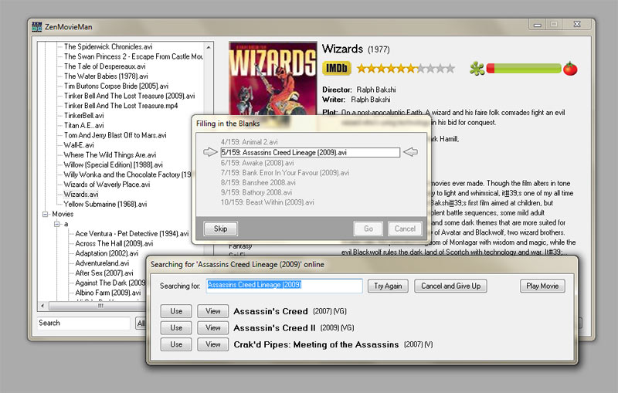The height and width of the screenshot is (393, 618).
Task: Select Yellow Submarine (1968).avi in tree
Action: [x=104, y=204]
